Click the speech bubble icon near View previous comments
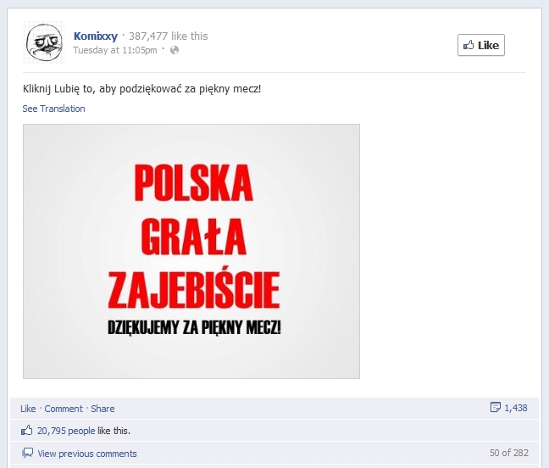Screen dimensions: 549x468 [x=28, y=453]
